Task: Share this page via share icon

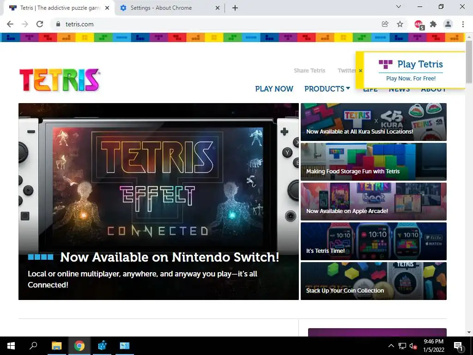Action: click(x=385, y=24)
